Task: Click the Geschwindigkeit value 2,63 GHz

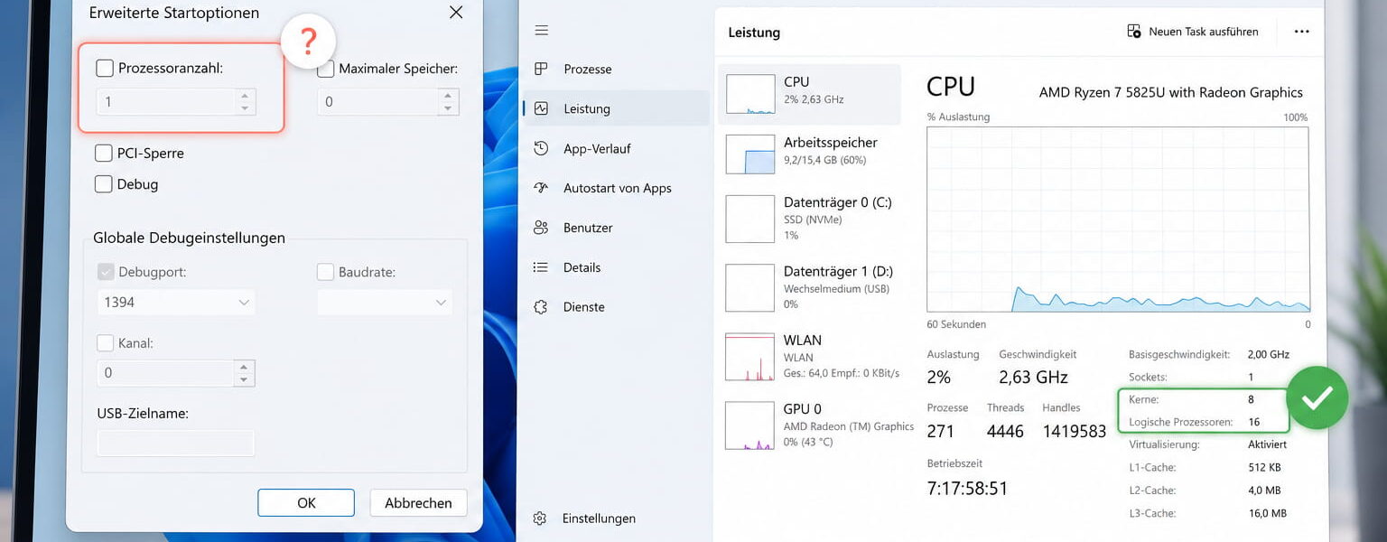Action: click(1033, 378)
